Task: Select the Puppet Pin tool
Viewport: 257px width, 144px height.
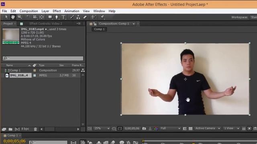Action: coord(102,17)
